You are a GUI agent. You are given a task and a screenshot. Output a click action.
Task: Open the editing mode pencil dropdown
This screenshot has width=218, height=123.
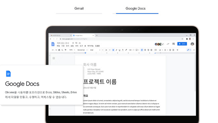pos(189,50)
